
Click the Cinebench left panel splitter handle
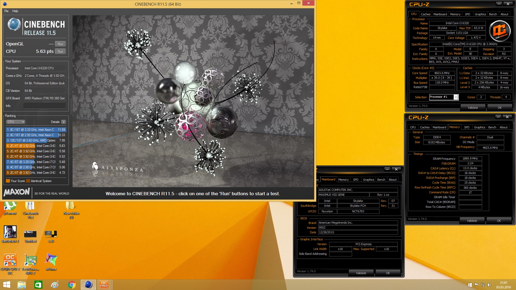(x=71, y=106)
